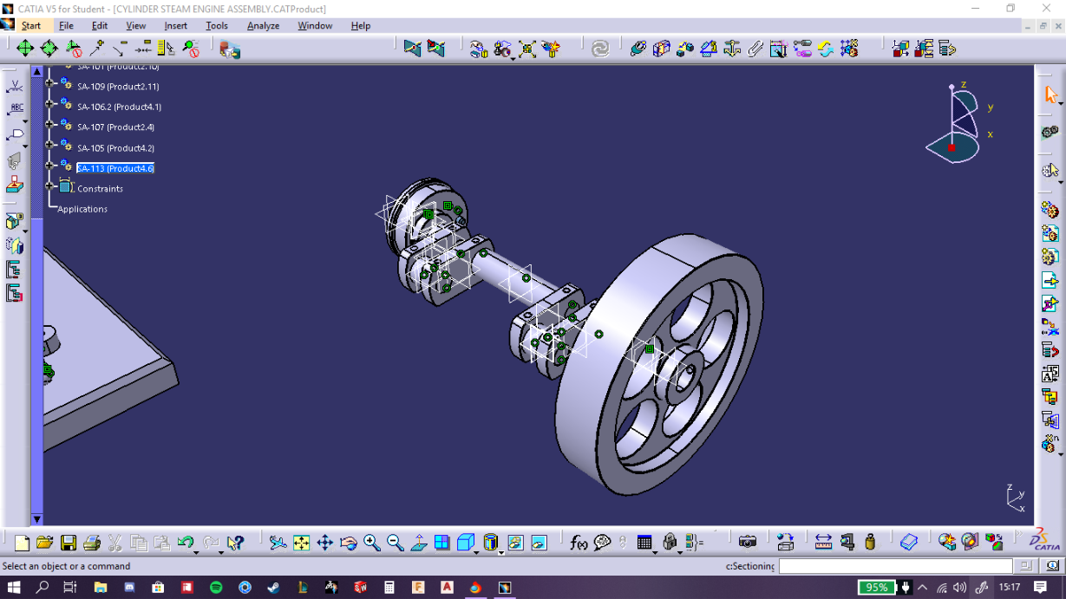This screenshot has width=1066, height=599.
Task: Click the Open file folder icon
Action: click(45, 543)
